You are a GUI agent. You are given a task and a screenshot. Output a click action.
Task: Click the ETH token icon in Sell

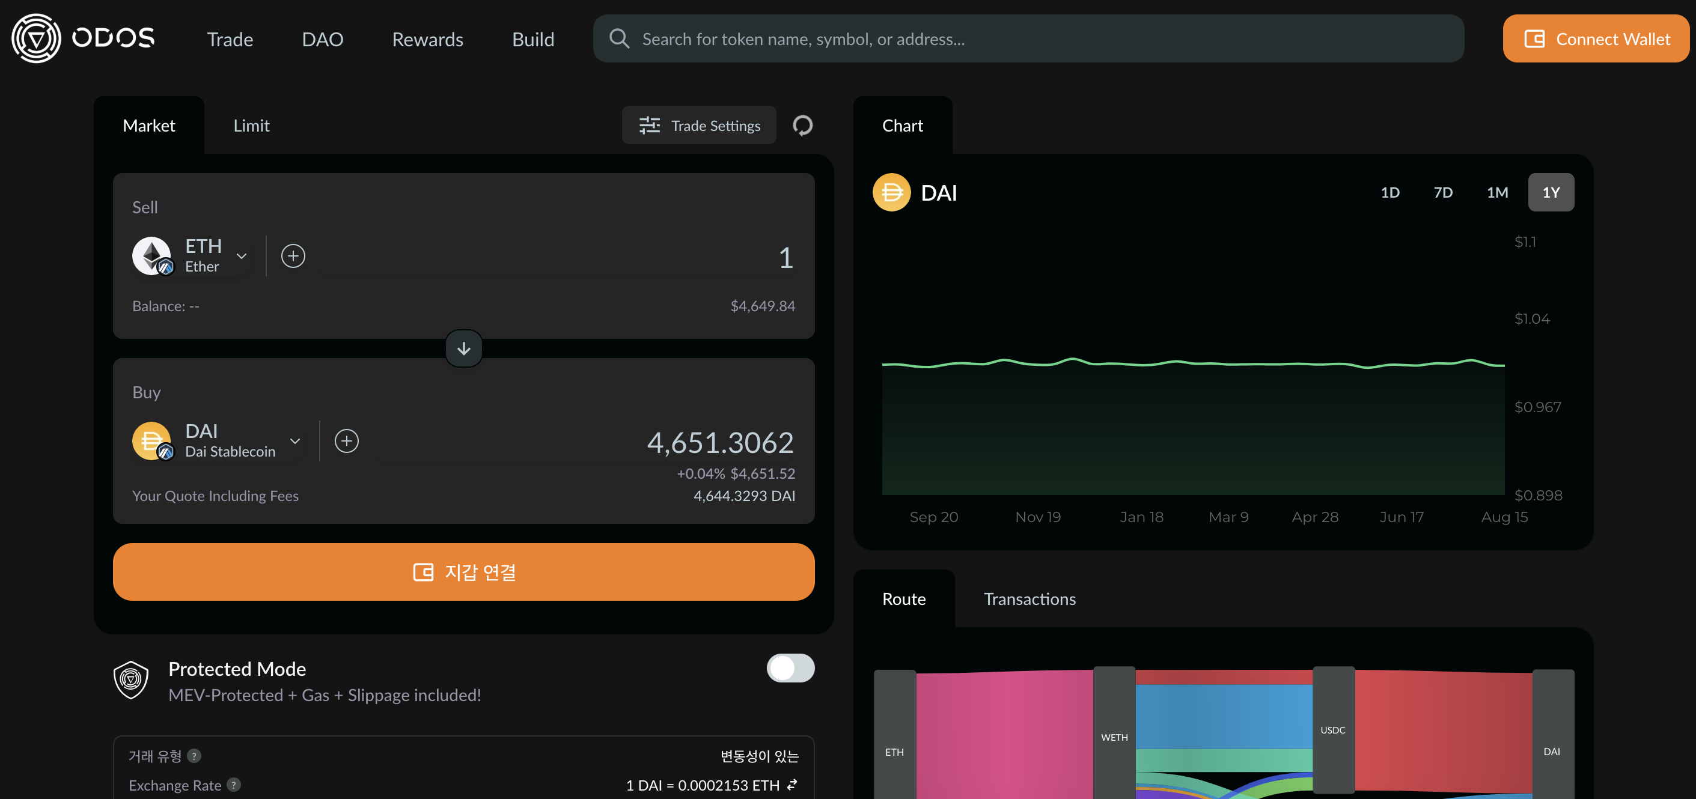tap(152, 256)
